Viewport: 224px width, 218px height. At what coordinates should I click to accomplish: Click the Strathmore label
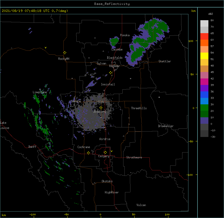coord(134,157)
